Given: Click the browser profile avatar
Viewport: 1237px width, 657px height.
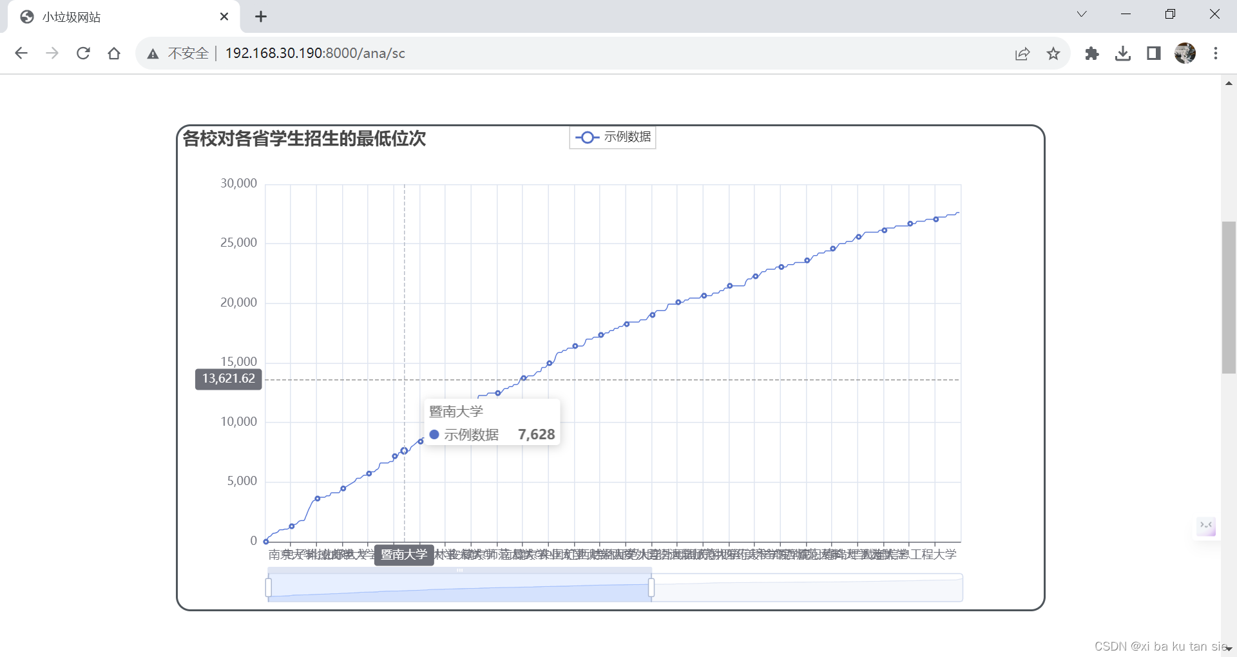Looking at the screenshot, I should tap(1186, 53).
